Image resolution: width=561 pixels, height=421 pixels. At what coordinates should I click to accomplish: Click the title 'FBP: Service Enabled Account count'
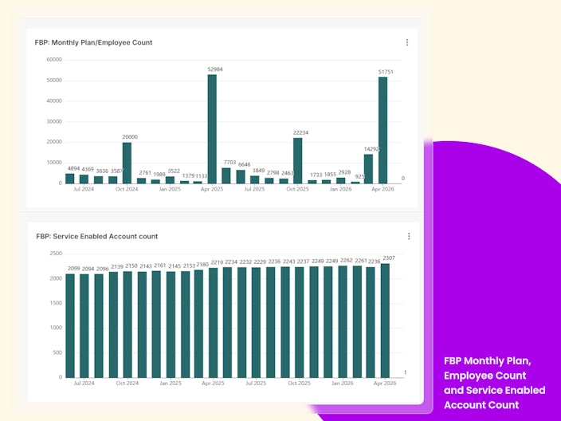tap(97, 236)
